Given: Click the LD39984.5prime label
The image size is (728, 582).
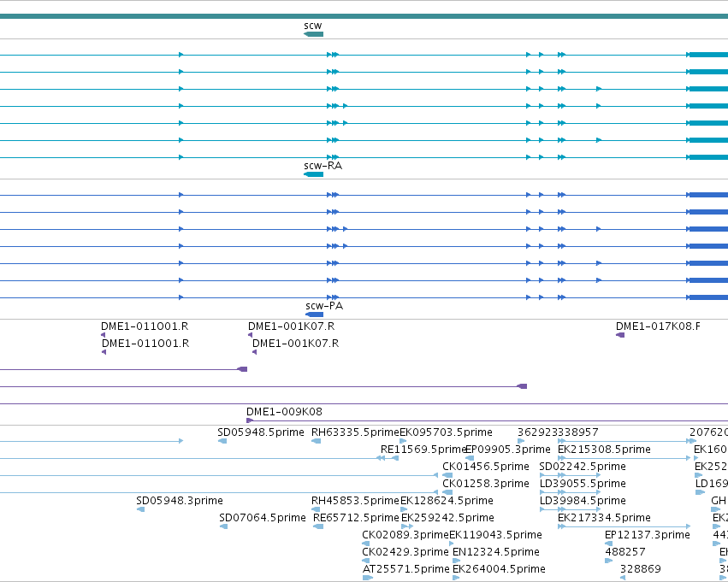Looking at the screenshot, I should (583, 501).
